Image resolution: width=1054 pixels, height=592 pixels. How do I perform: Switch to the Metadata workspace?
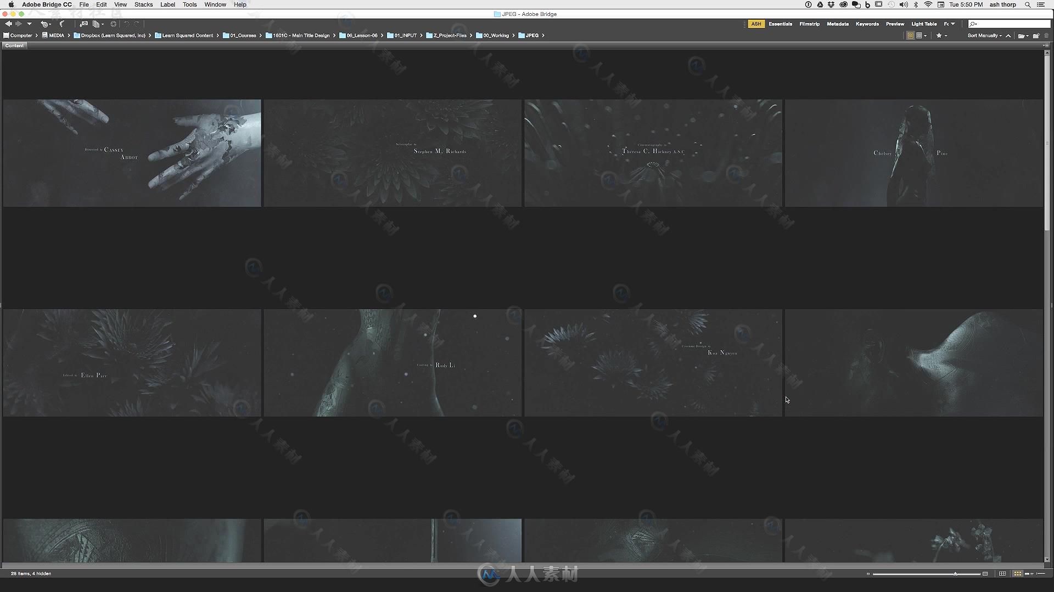coord(838,24)
